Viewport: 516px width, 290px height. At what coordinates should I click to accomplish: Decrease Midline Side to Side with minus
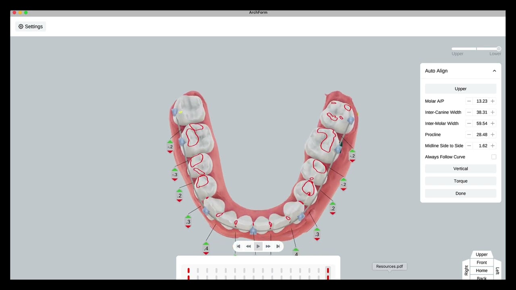469,146
